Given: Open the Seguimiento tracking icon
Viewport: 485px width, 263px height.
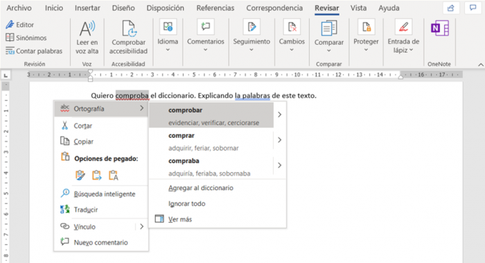Looking at the screenshot, I should click(252, 27).
